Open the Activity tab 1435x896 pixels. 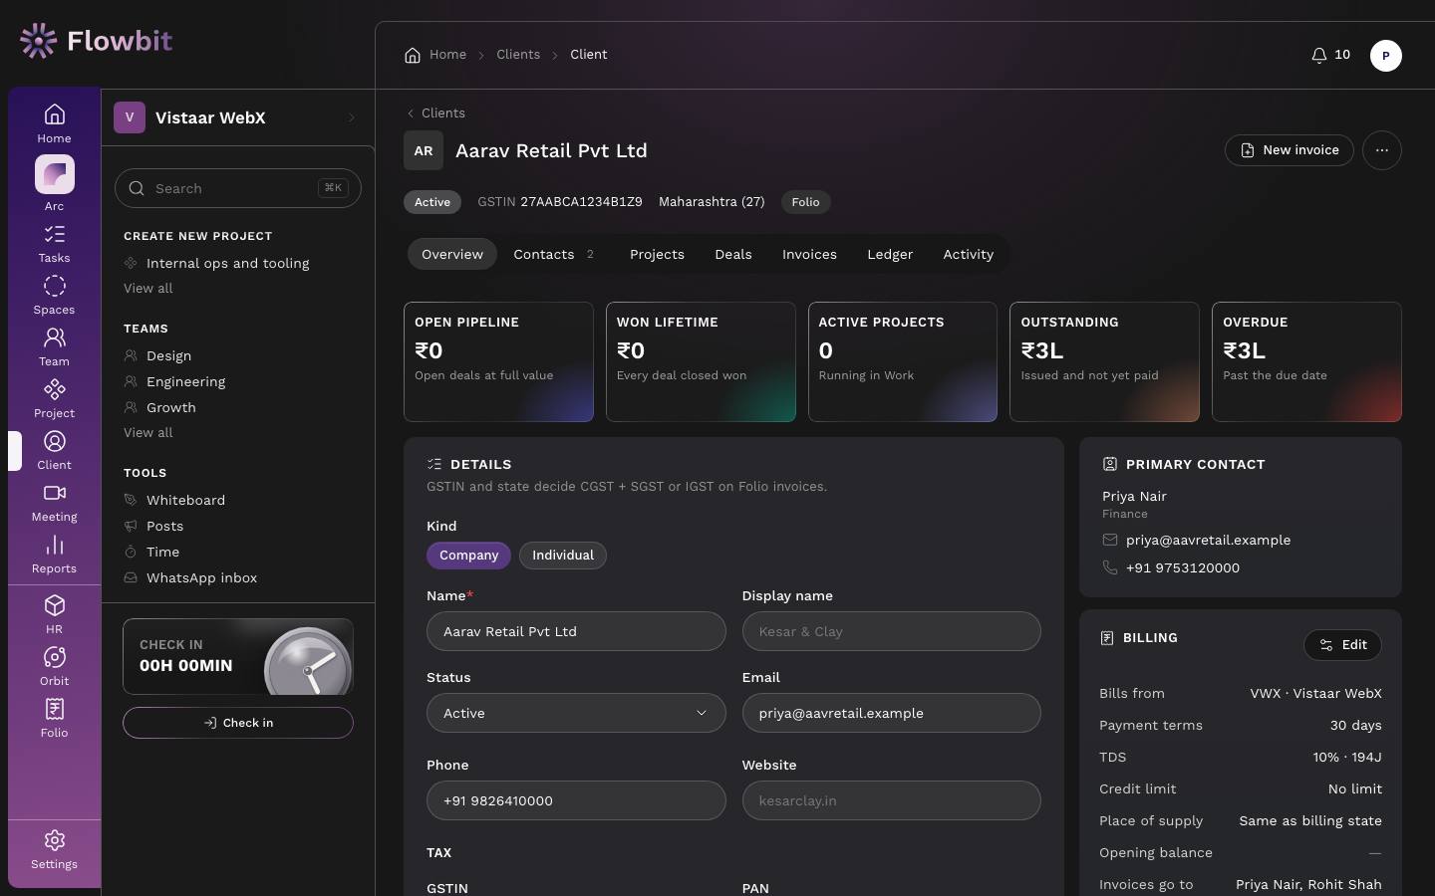point(968,254)
